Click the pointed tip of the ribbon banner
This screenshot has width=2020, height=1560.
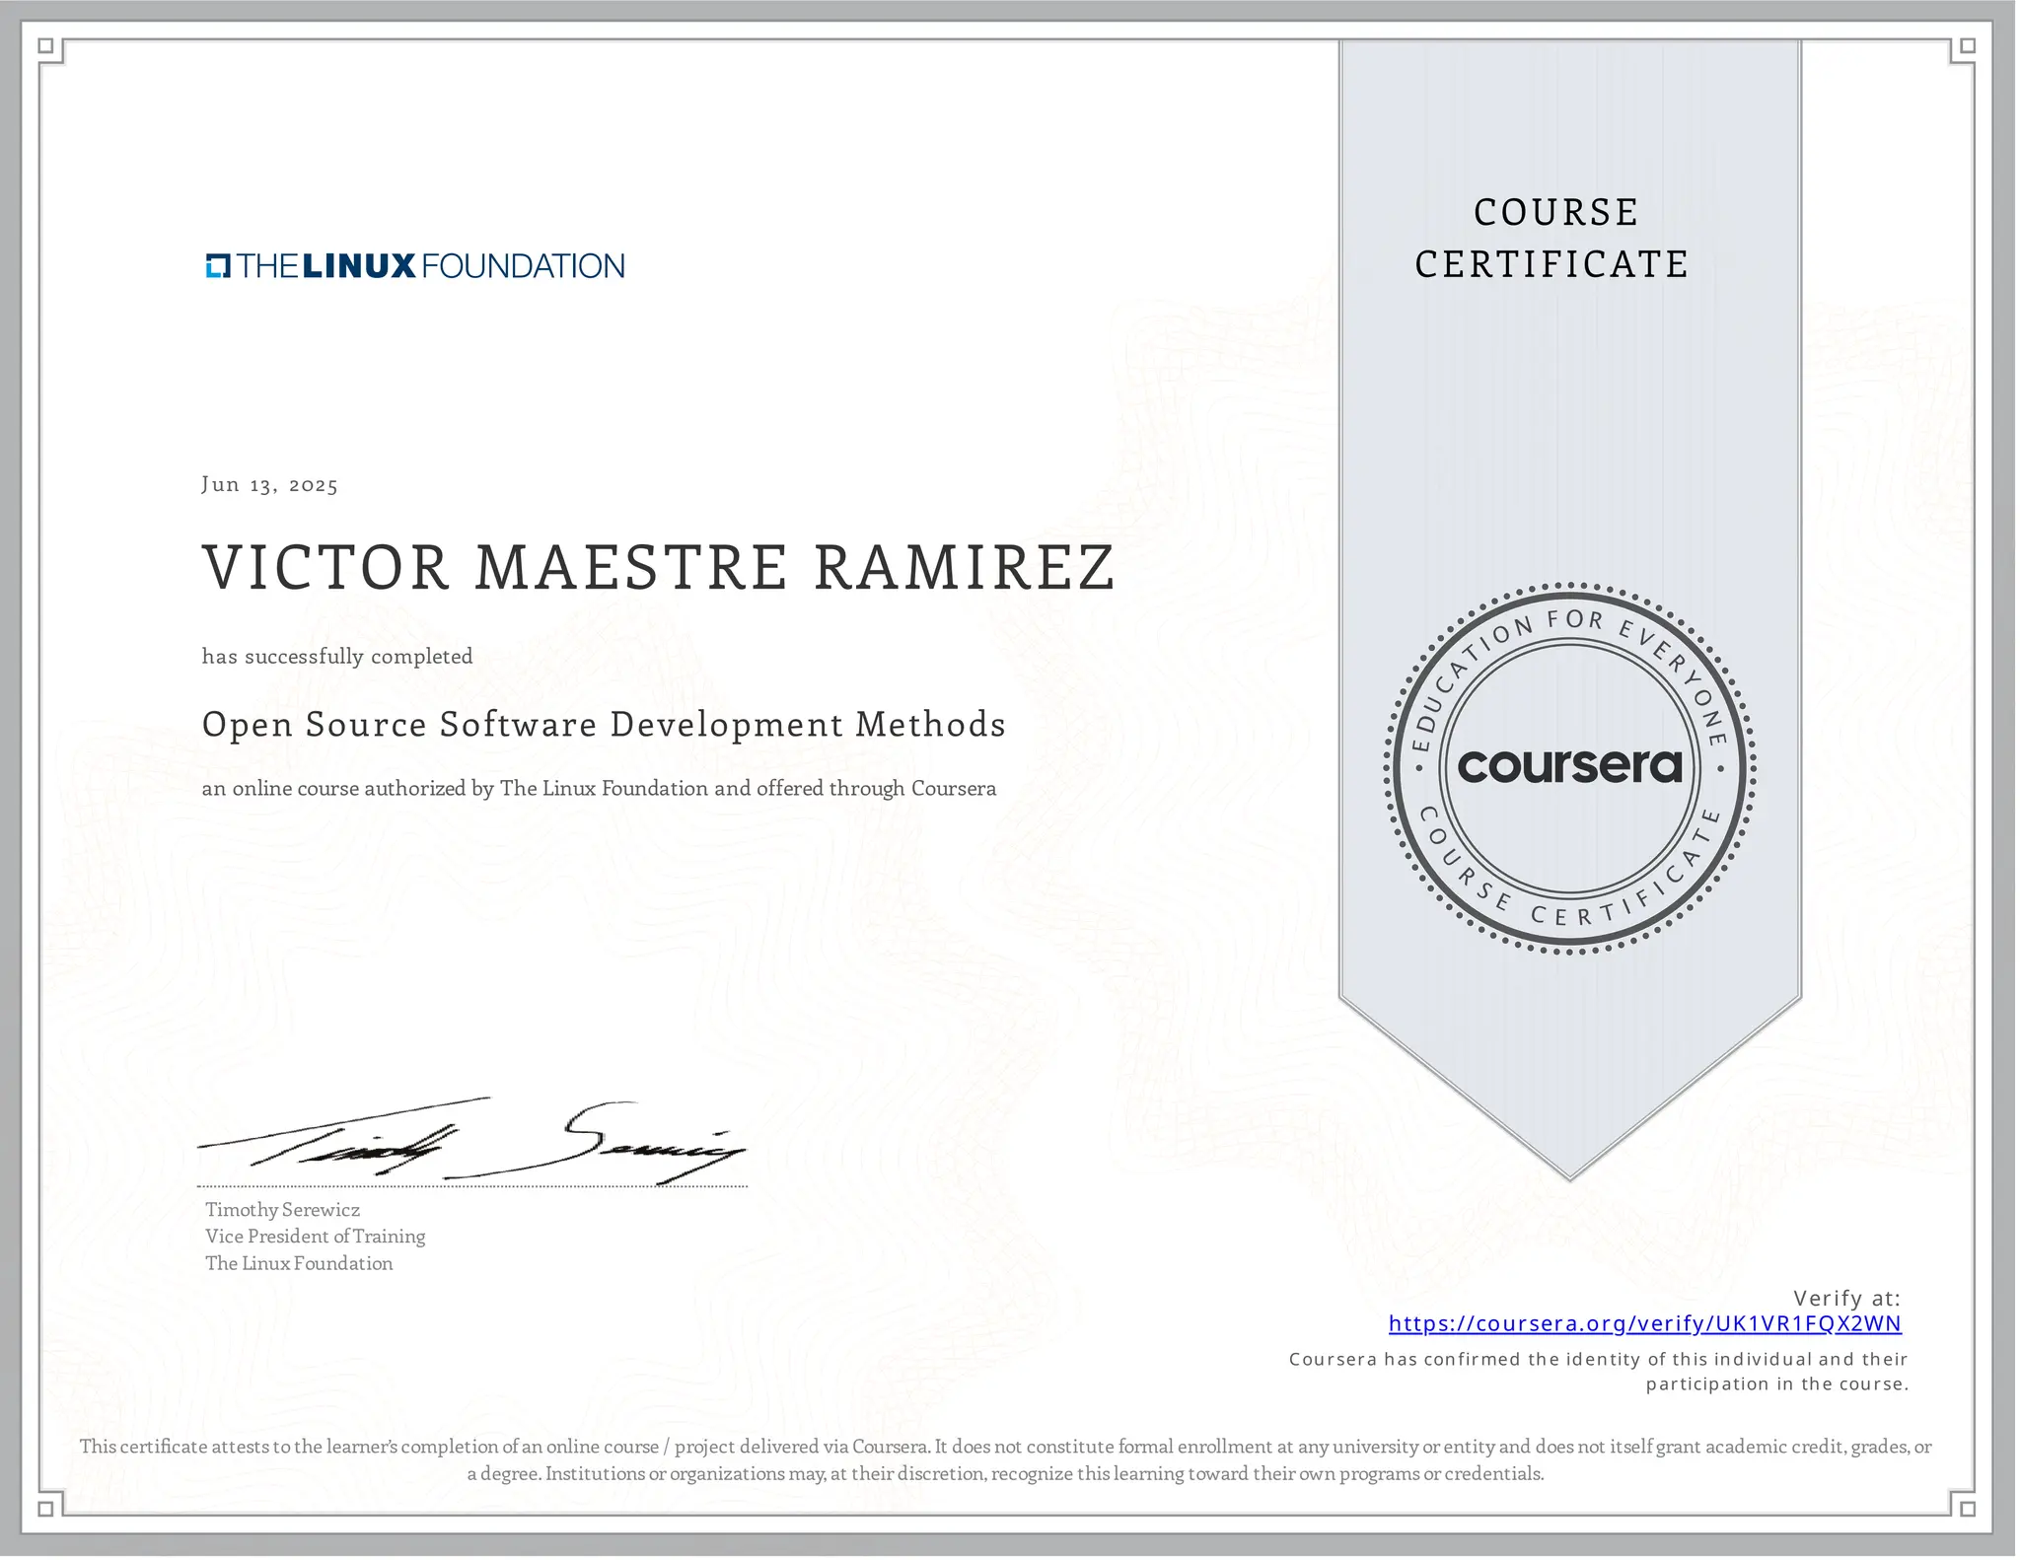(x=1569, y=1169)
